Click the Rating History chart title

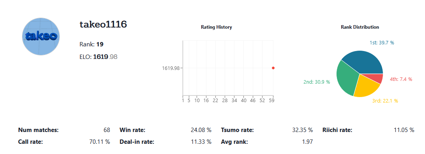pyautogui.click(x=216, y=27)
